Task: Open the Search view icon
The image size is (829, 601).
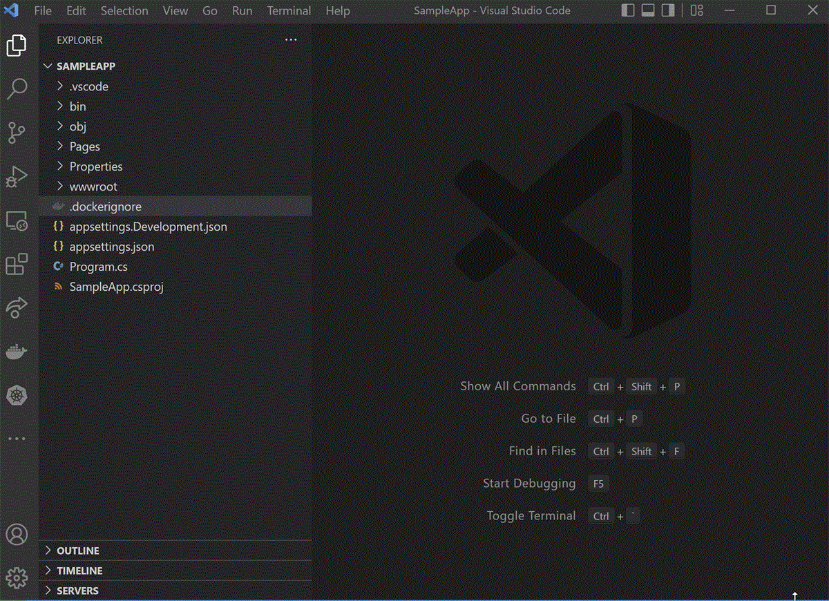Action: (17, 88)
